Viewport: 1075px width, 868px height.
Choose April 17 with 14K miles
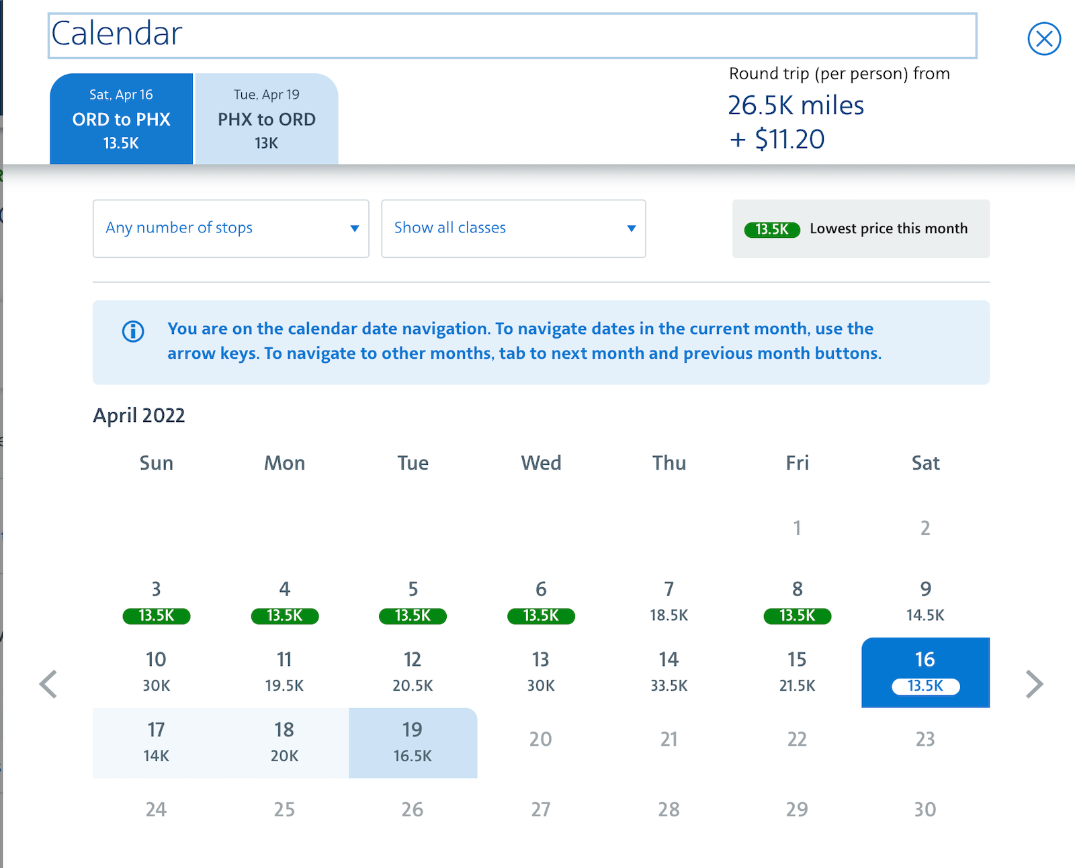pyautogui.click(x=156, y=741)
